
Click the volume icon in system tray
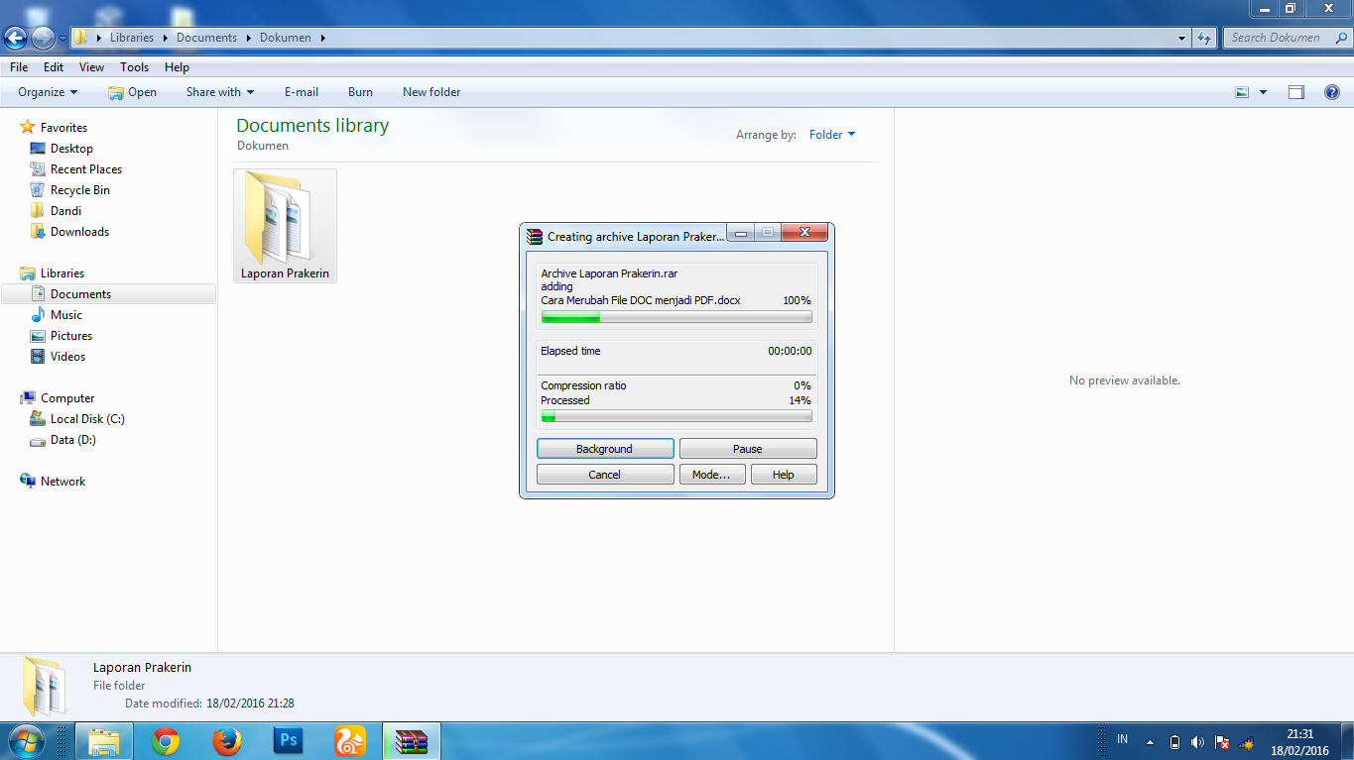pos(1197,742)
